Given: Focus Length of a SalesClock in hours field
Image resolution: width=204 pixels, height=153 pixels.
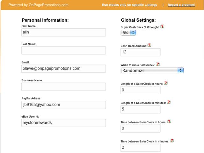Looking at the screenshot, I should [141, 90].
